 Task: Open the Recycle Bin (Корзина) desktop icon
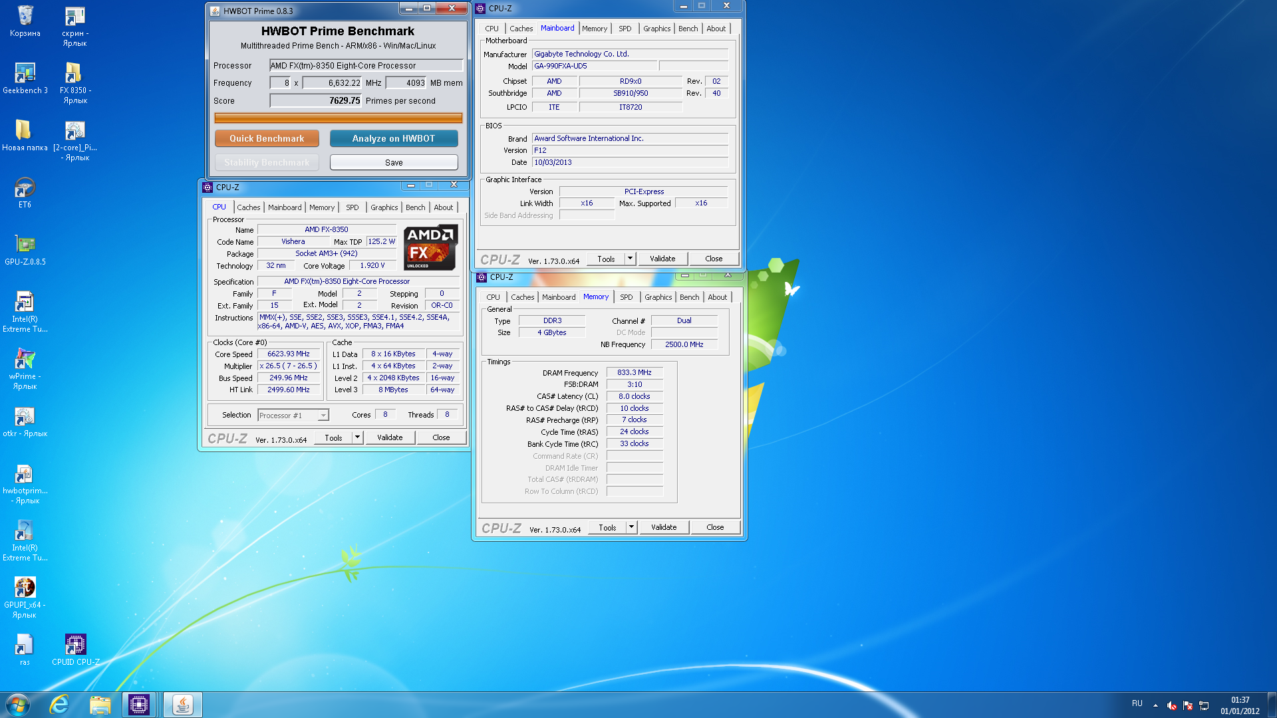(x=25, y=21)
